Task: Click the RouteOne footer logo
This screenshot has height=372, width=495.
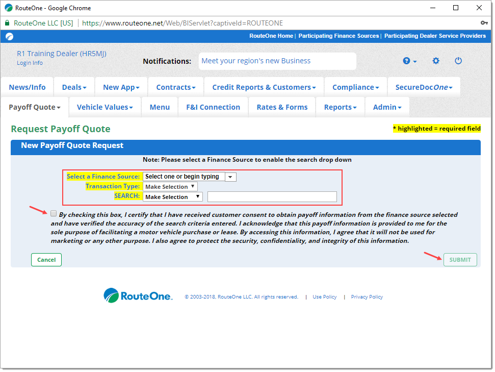Action: tap(138, 296)
